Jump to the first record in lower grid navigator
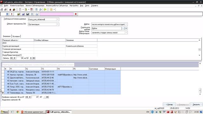This screenshot has height=114, width=203. [27, 97]
